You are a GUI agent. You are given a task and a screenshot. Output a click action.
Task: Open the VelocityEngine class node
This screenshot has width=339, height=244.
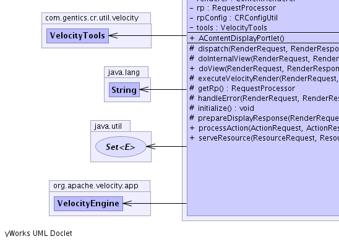pyautogui.click(x=88, y=204)
